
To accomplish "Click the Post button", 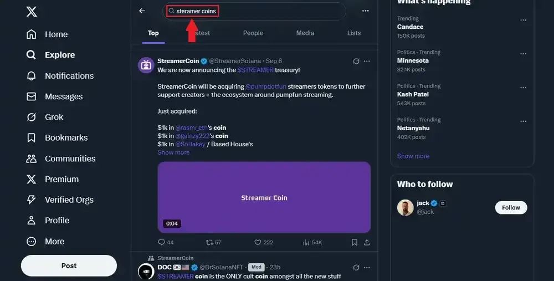I will tap(69, 265).
